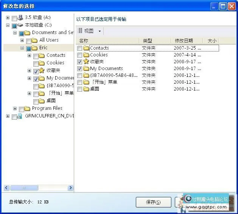
Task: Open the 视图 view dropdown arrow
Action: tap(100, 31)
